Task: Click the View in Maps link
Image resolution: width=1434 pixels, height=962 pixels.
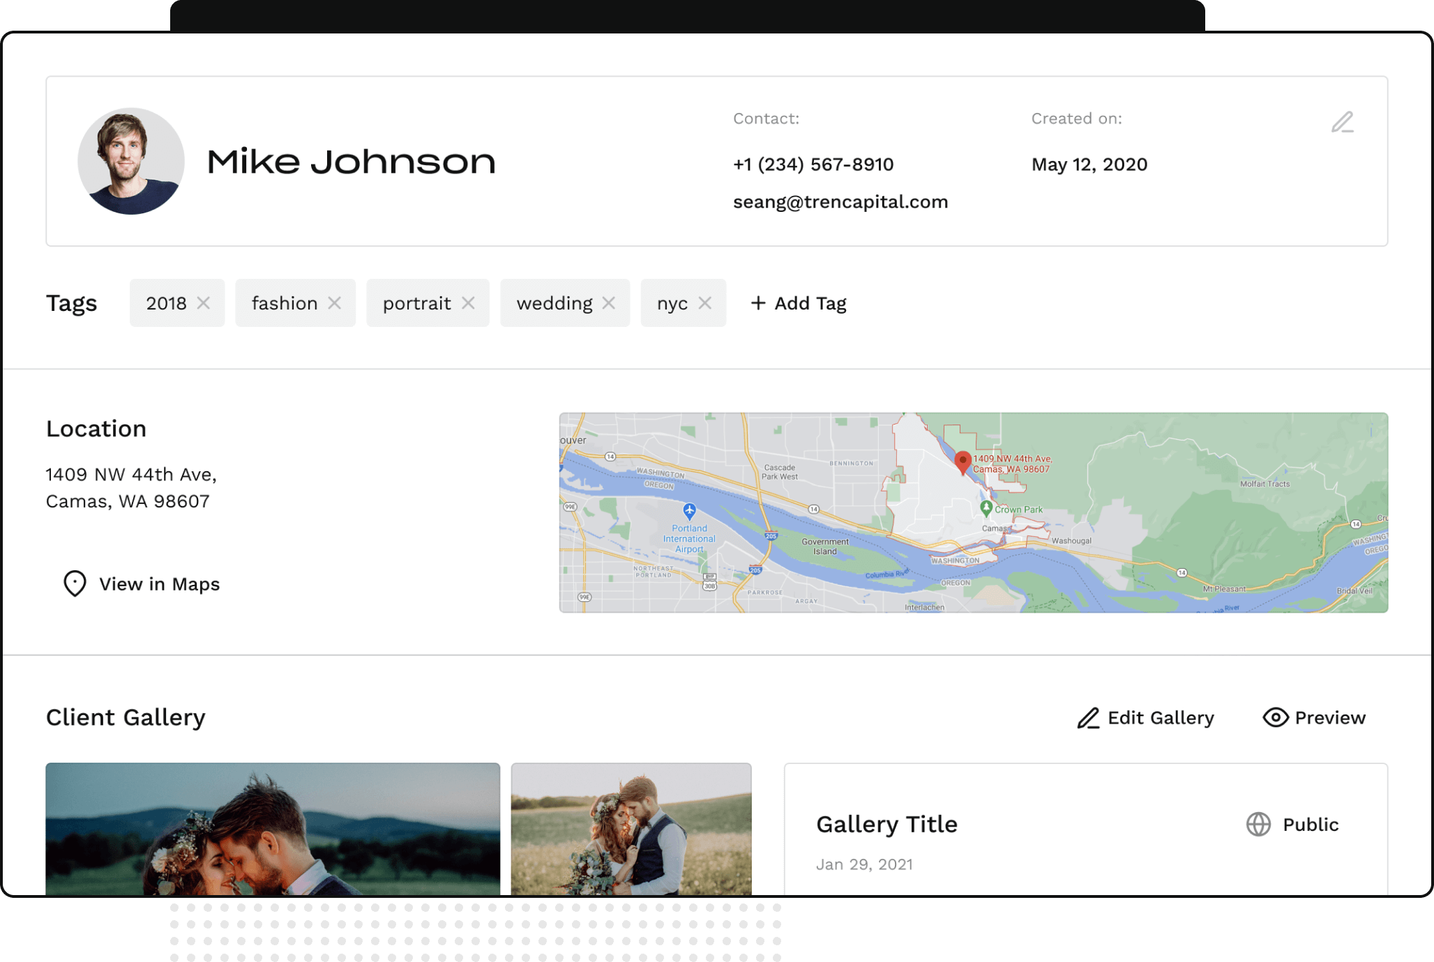Action: pyautogui.click(x=160, y=583)
